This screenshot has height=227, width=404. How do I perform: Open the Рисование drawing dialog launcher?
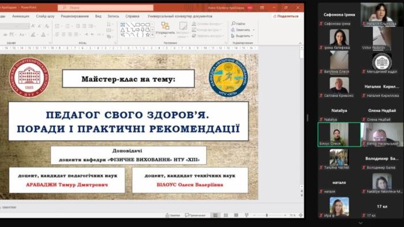226,43
